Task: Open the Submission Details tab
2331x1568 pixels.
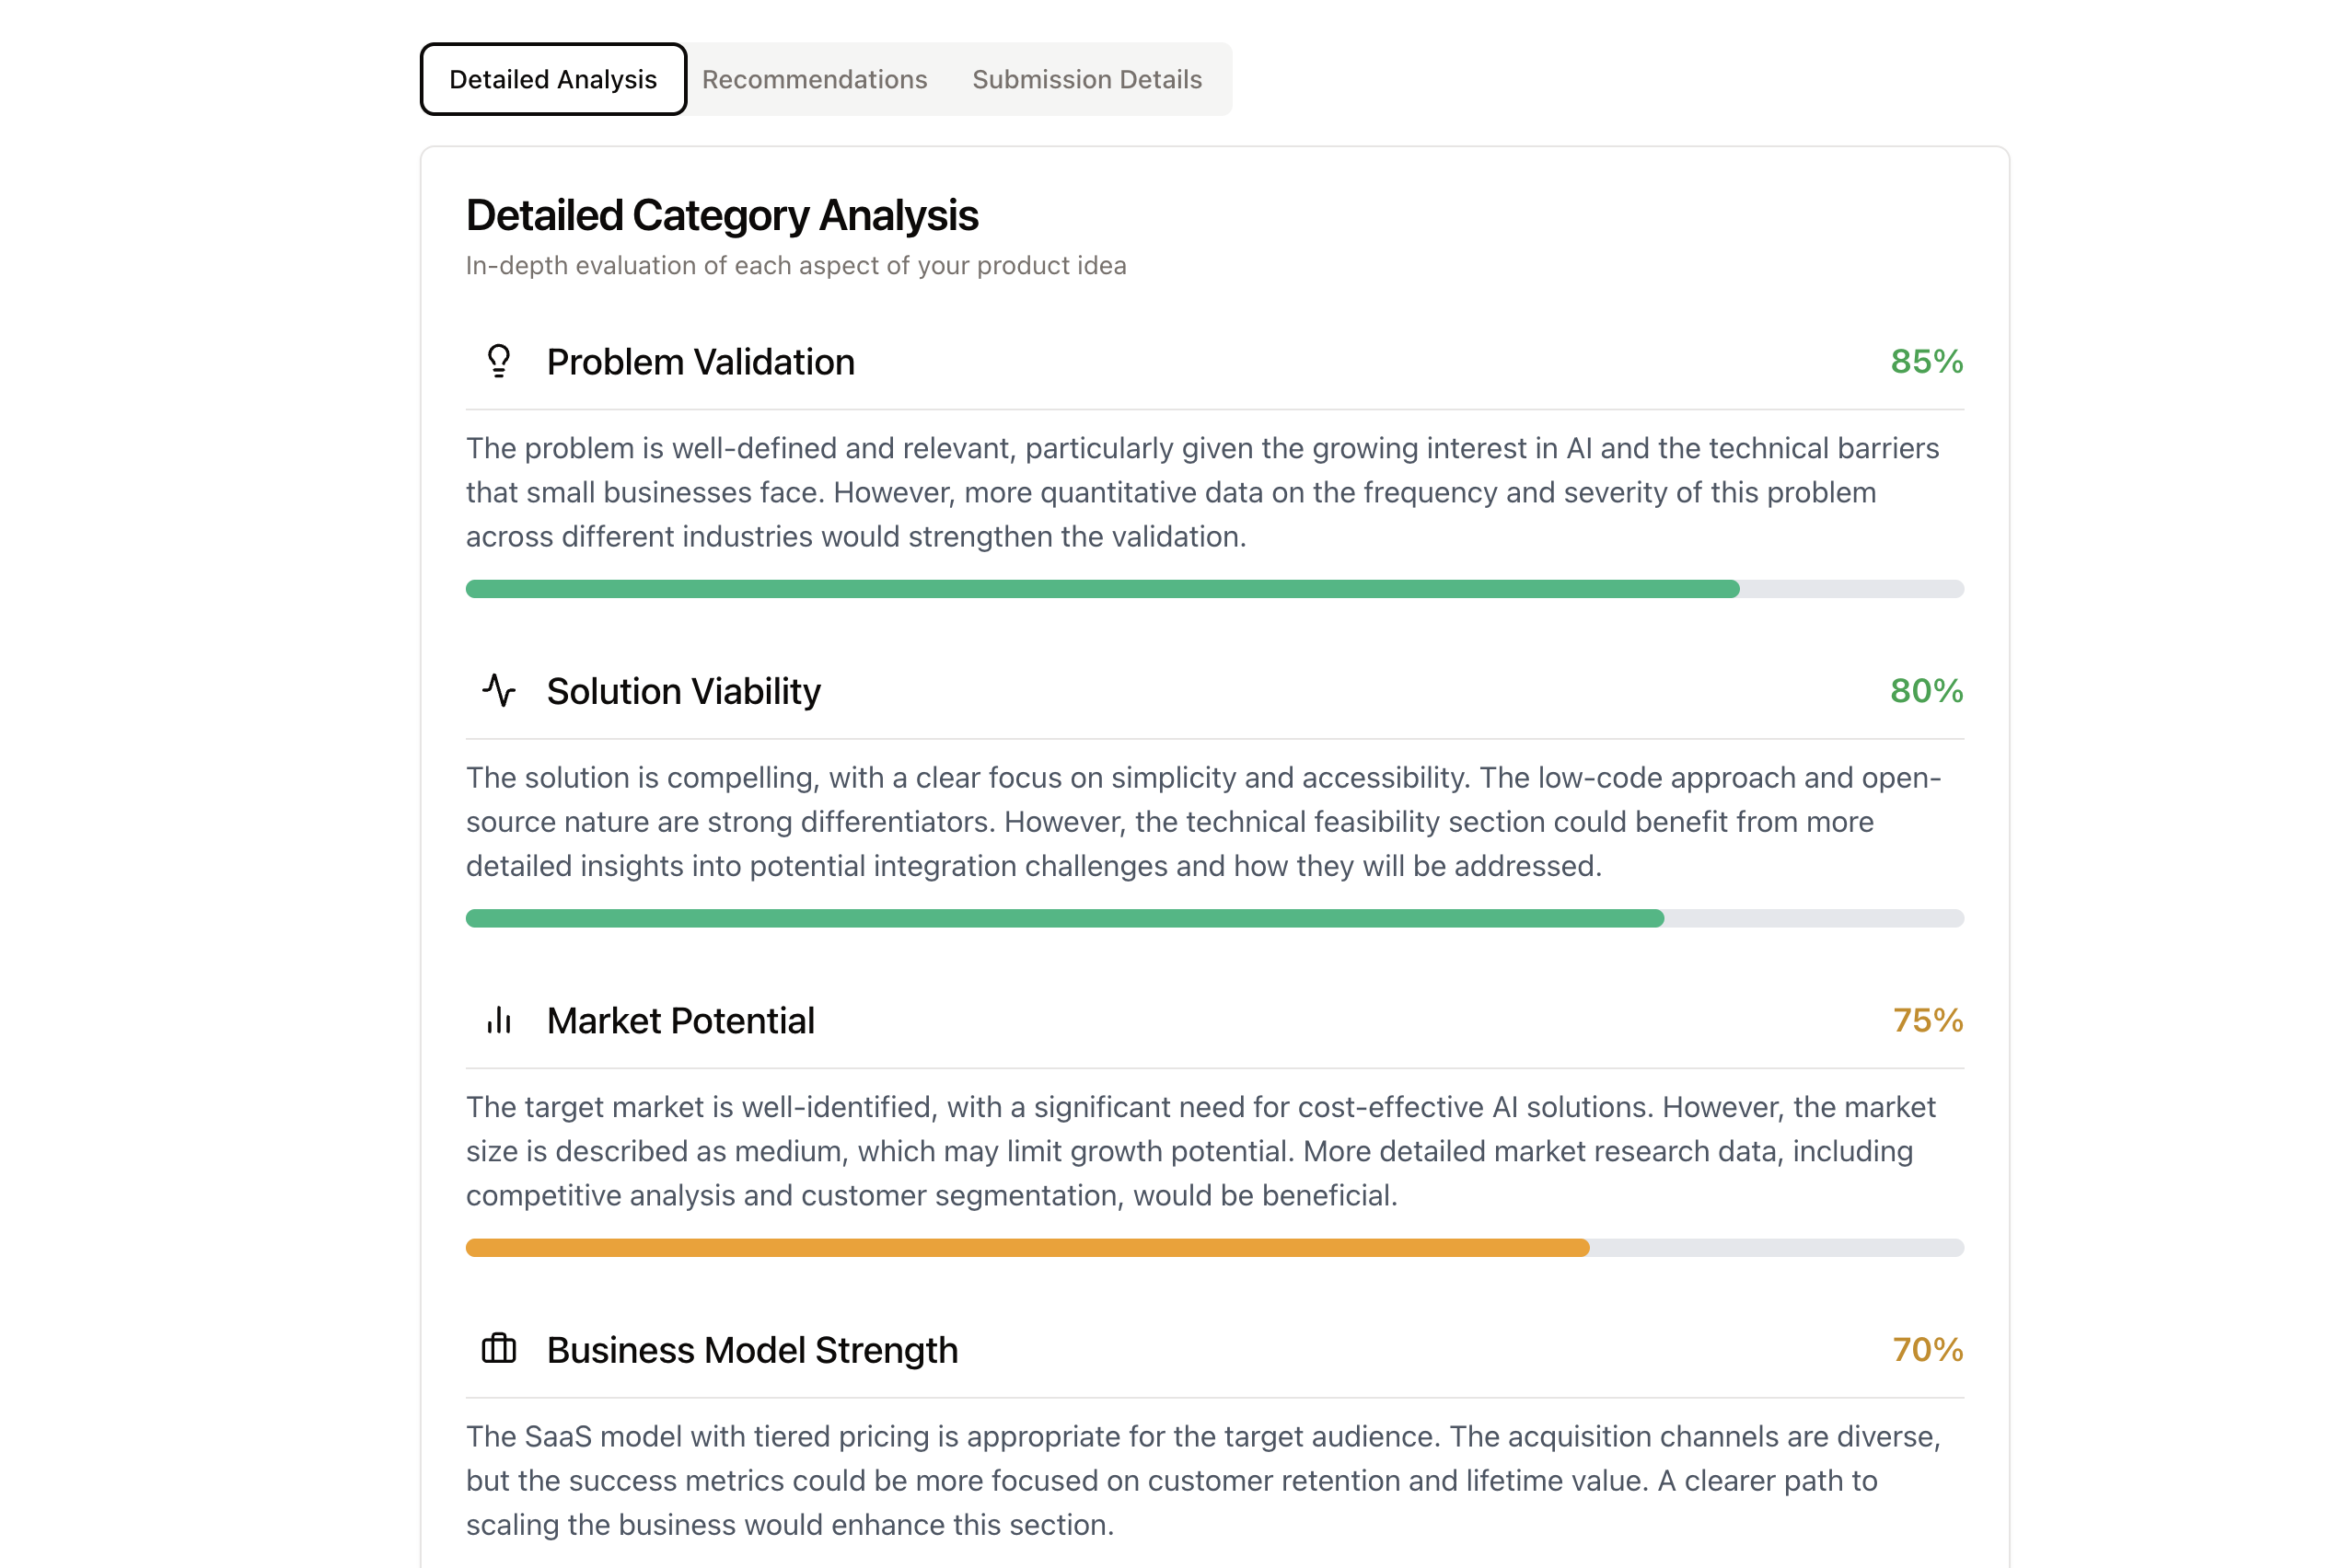Action: pyautogui.click(x=1086, y=79)
